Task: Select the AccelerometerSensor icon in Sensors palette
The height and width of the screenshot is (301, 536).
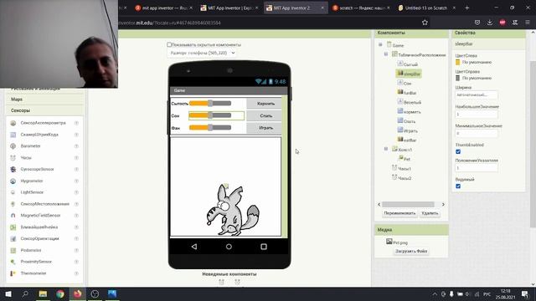Action: click(x=13, y=123)
